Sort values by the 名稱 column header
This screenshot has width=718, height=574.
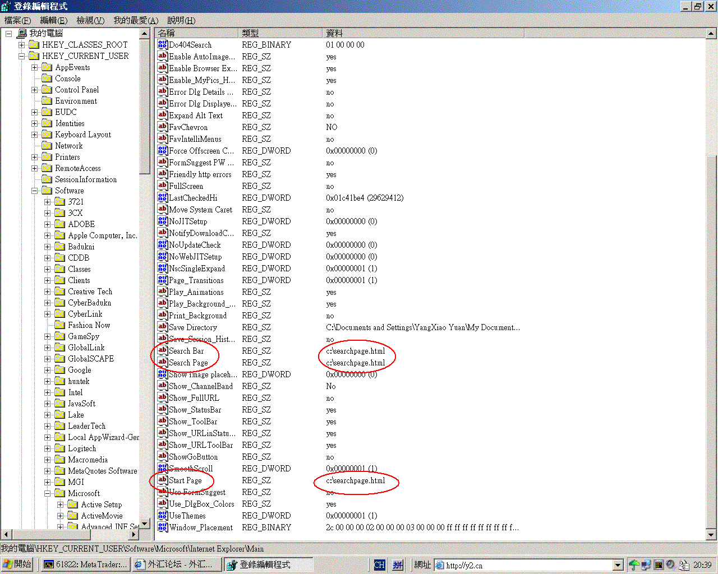point(197,33)
